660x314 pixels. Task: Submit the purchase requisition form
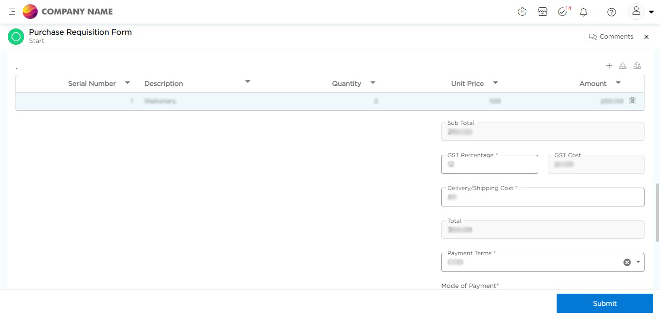pyautogui.click(x=604, y=303)
